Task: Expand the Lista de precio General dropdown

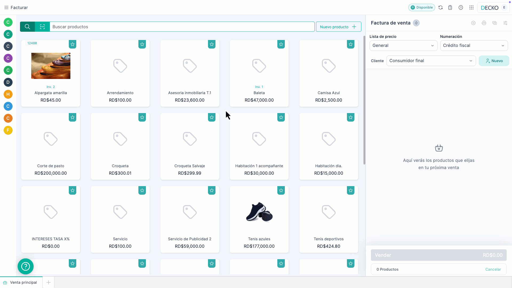Action: pyautogui.click(x=403, y=46)
